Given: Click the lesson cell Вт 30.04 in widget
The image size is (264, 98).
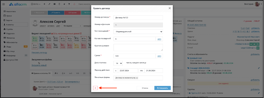Looking at the screenshot, I should click(x=42, y=46).
